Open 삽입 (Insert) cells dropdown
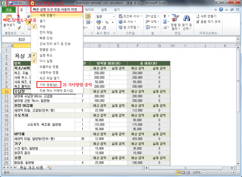Screen dimensions: 242x177 152,16
